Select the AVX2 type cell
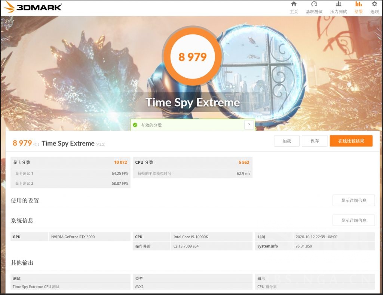383x295 pixels. coord(193,286)
